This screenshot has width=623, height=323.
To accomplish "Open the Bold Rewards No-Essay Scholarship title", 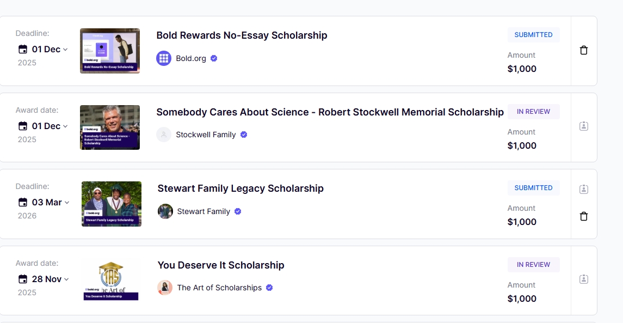I will [x=242, y=35].
